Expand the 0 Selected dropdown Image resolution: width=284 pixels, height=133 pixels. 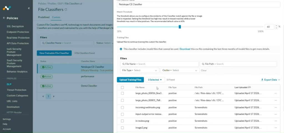155,80
